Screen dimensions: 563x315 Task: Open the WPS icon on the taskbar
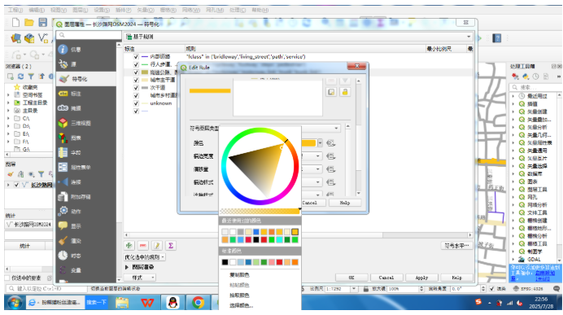click(x=147, y=303)
